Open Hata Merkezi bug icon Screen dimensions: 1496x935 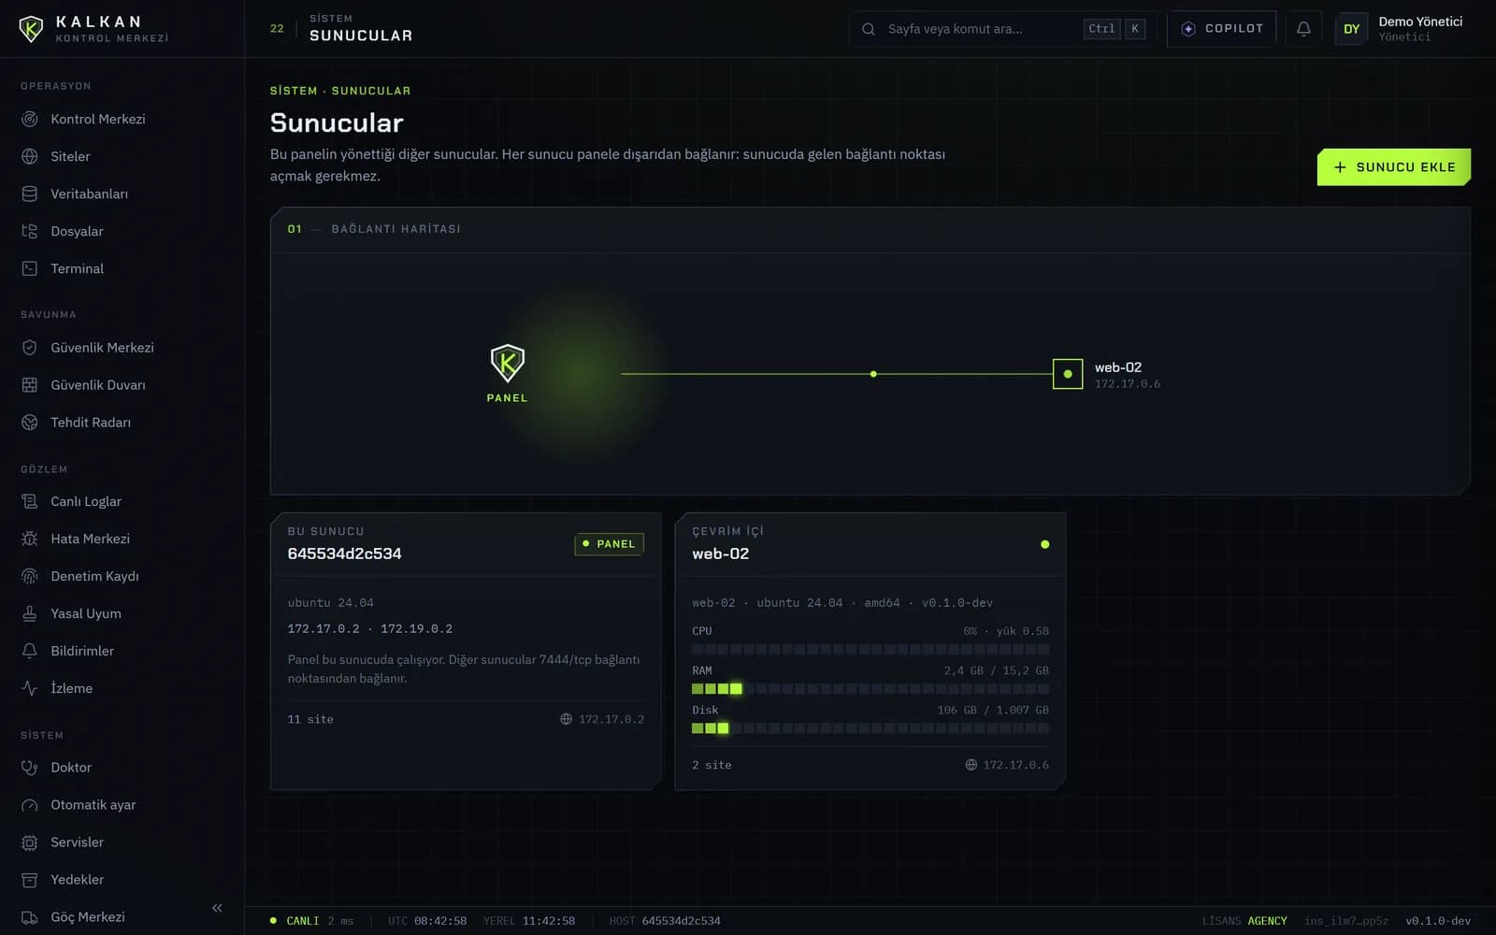click(30, 539)
